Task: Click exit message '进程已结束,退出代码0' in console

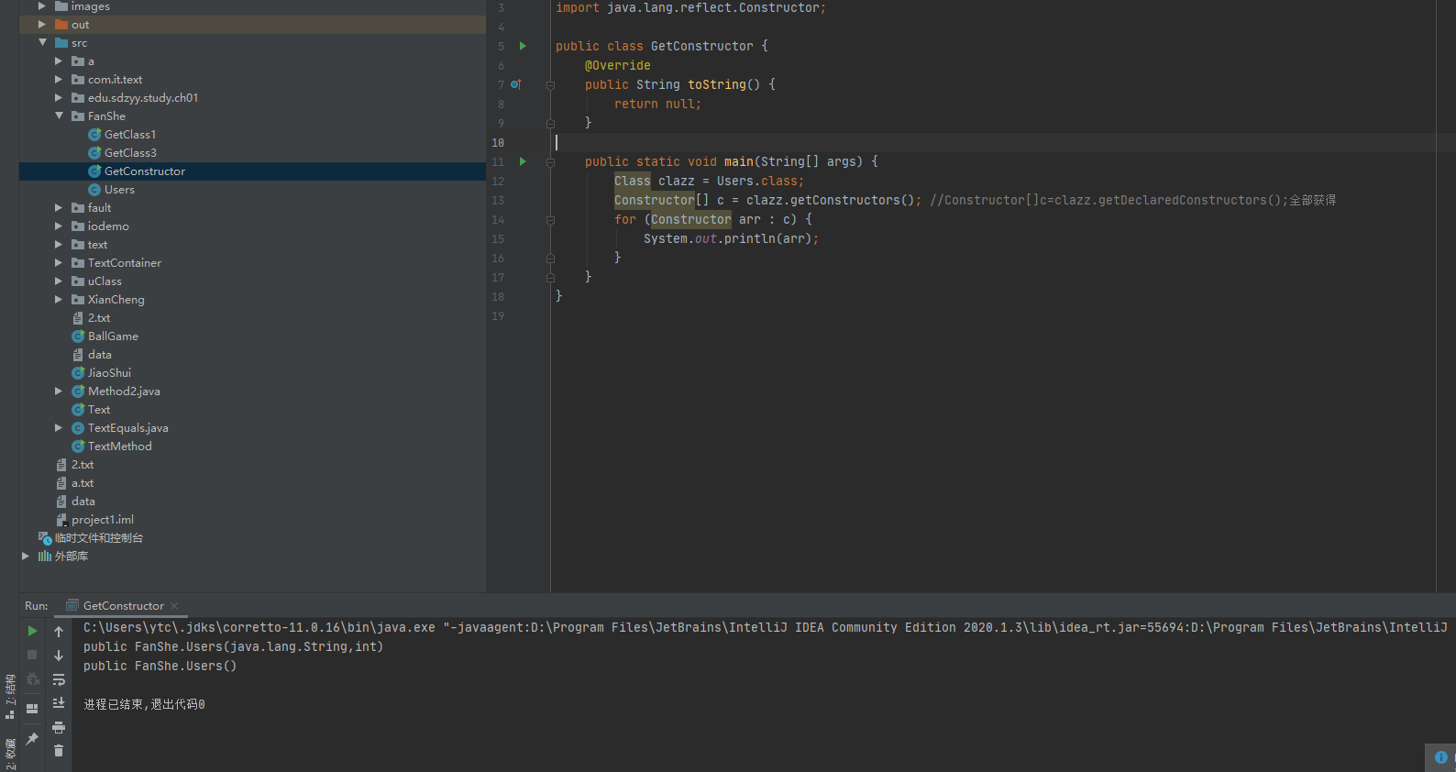Action: (144, 705)
